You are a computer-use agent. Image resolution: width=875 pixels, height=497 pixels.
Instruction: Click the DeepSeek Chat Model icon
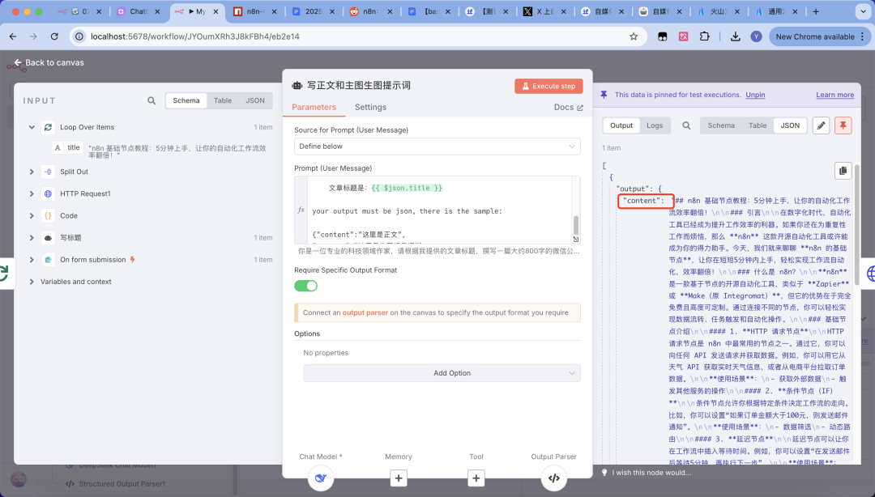click(x=321, y=478)
